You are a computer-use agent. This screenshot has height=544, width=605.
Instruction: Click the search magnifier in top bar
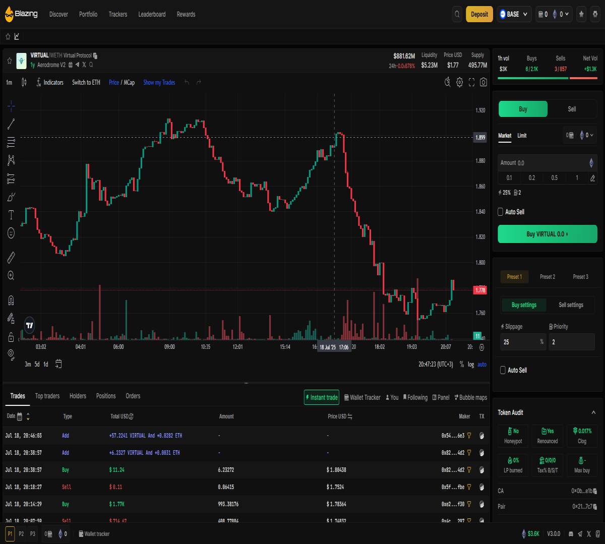457,14
